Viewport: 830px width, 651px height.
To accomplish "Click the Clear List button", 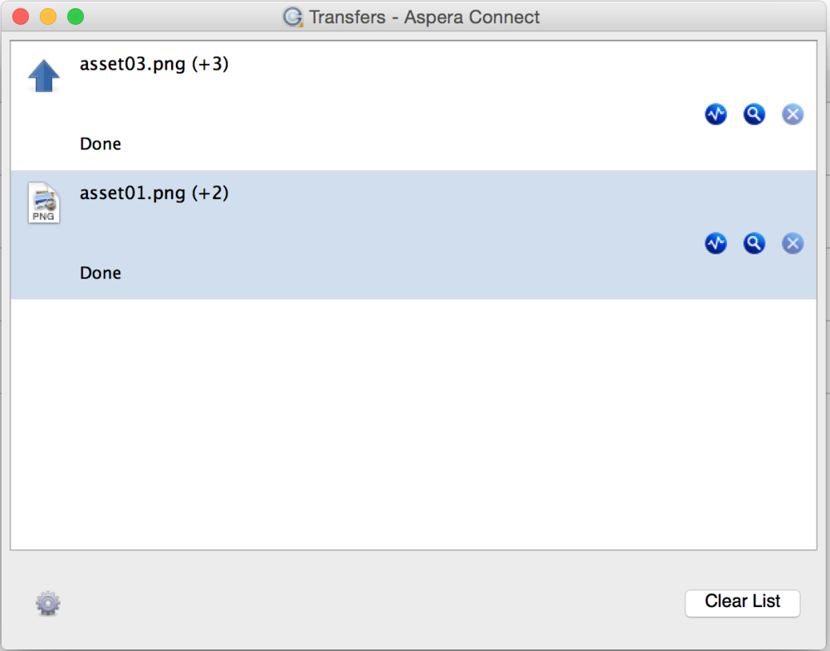I will tap(742, 603).
